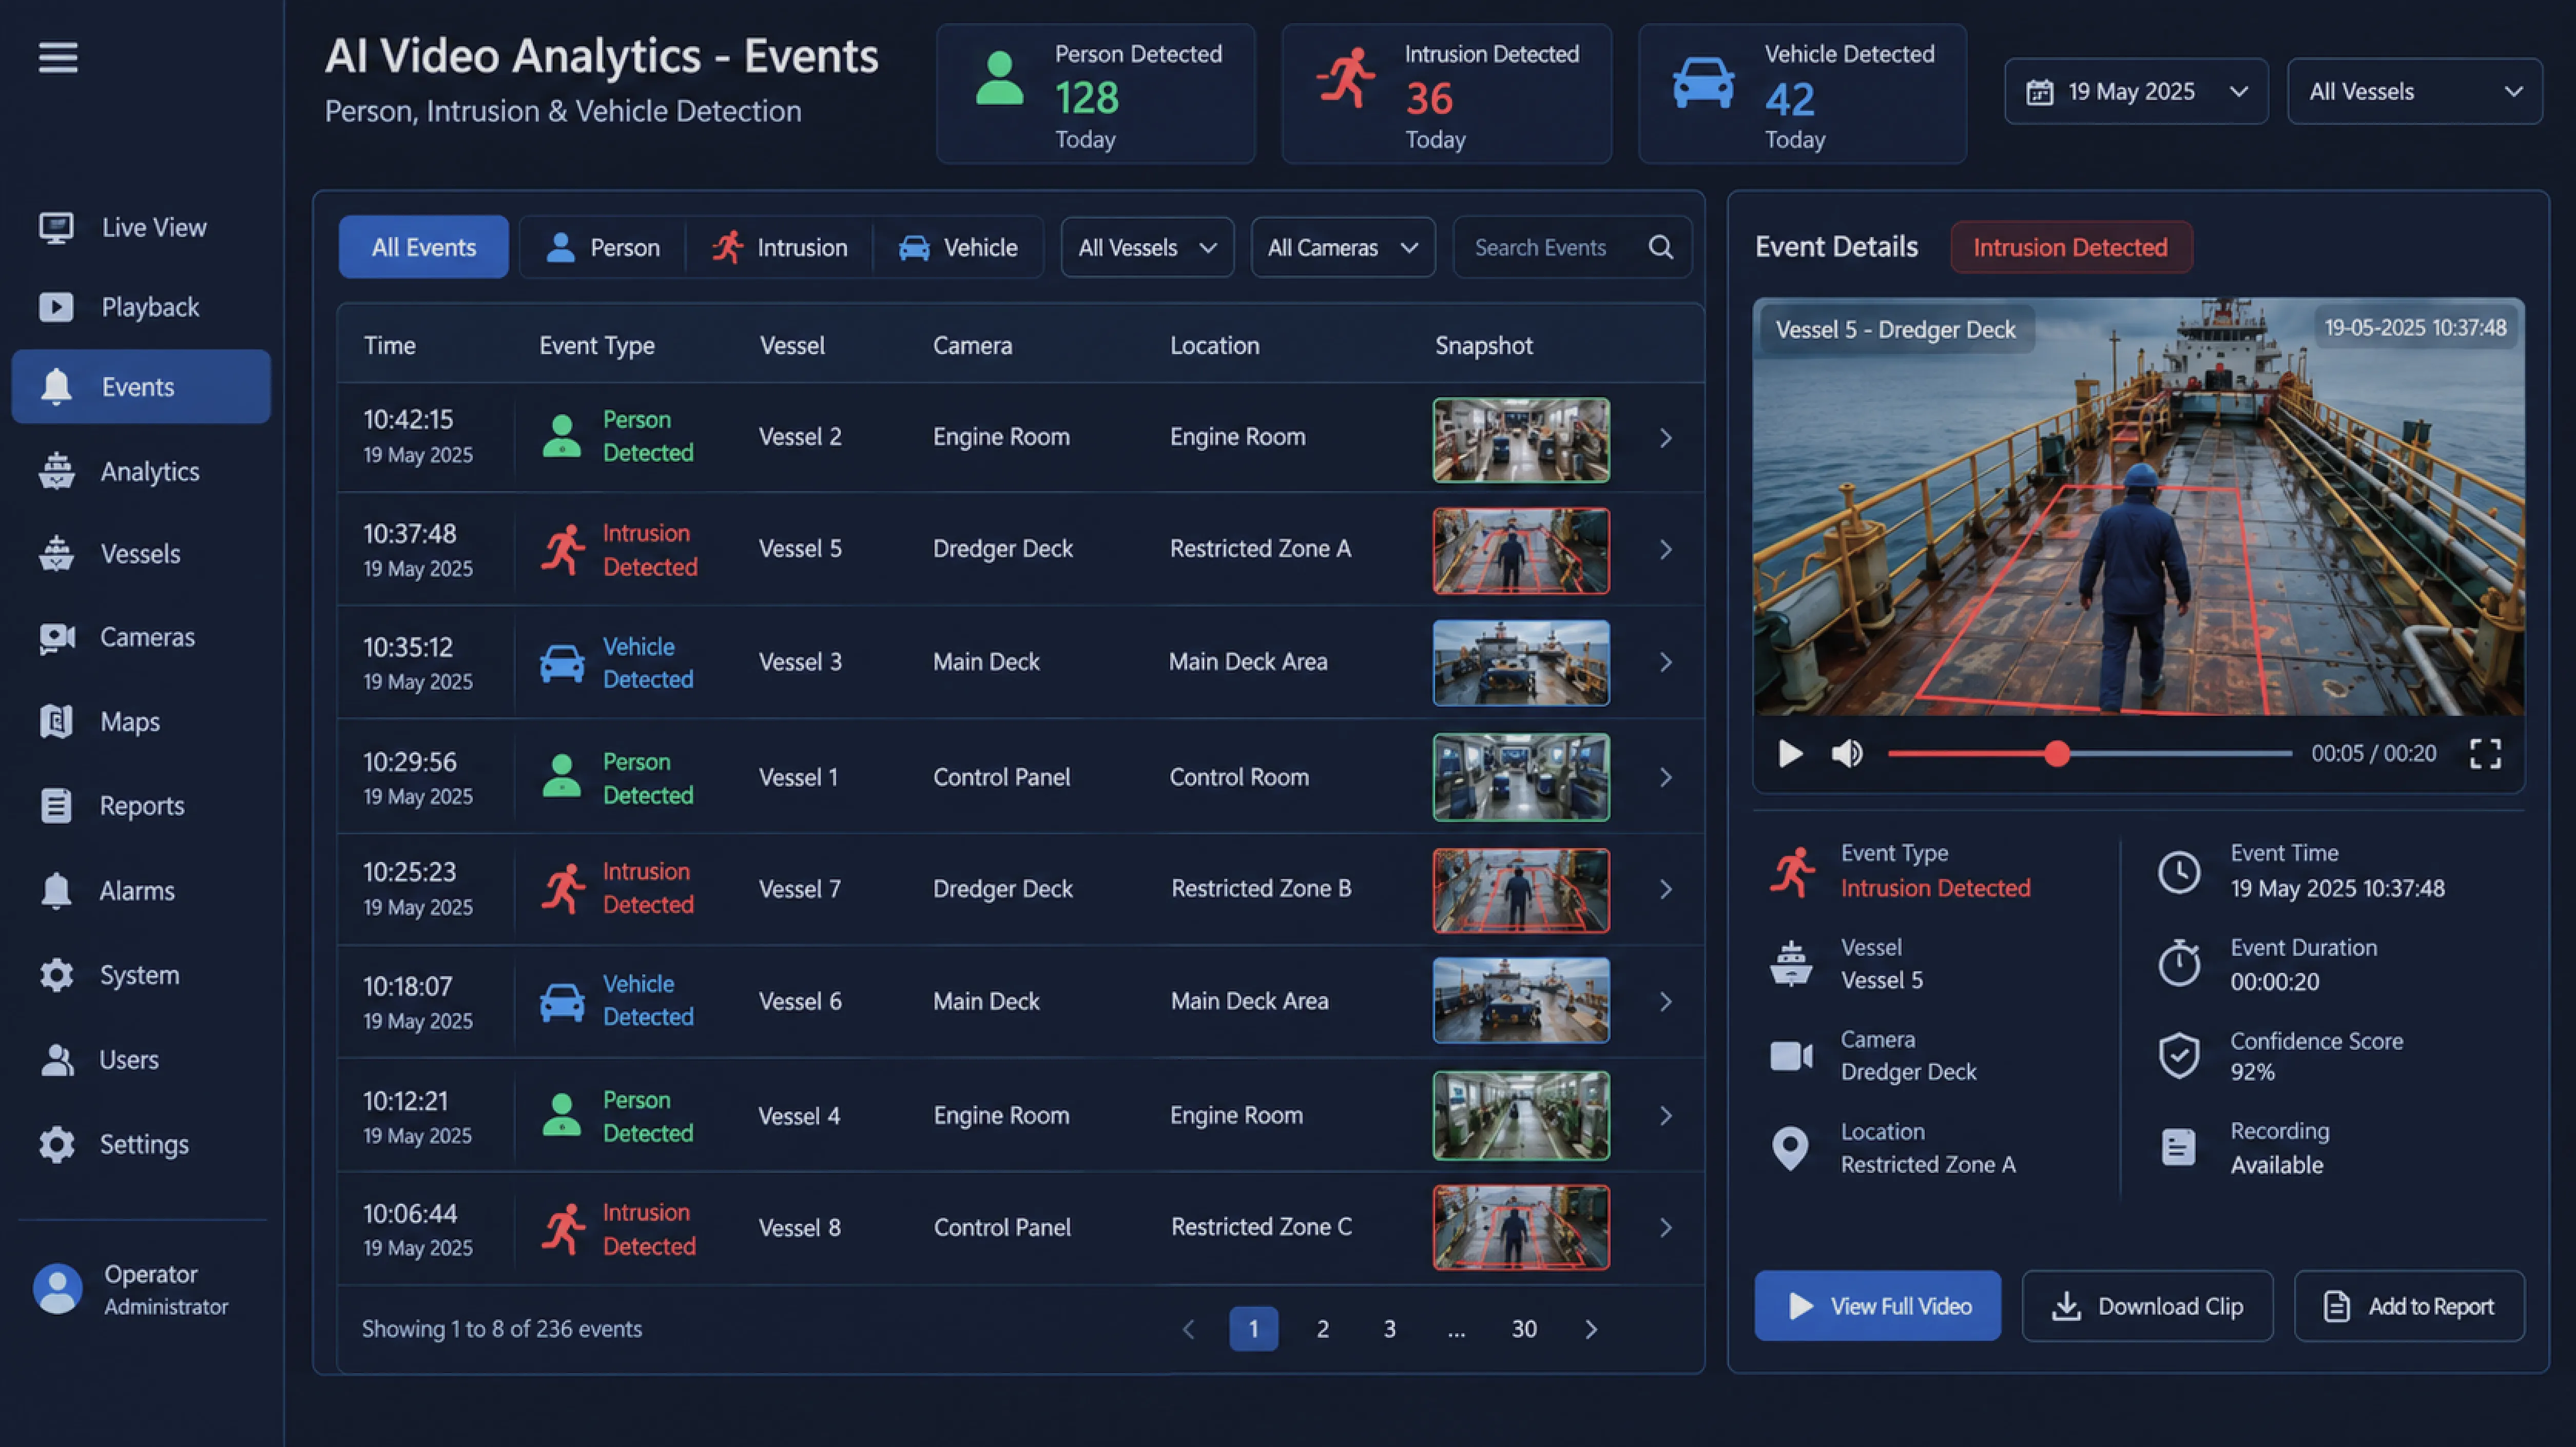This screenshot has width=2576, height=1447.
Task: Expand the All Vessels filter in event toolbar
Action: pos(1147,247)
